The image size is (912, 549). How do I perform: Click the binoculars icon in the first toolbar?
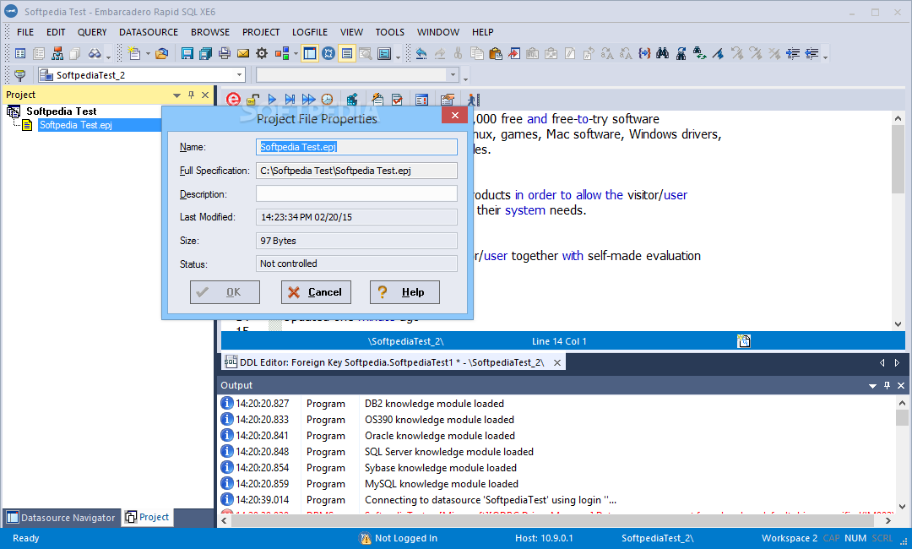click(95, 54)
